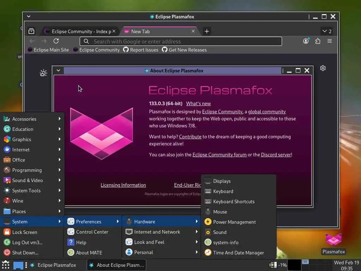Image resolution: width=361 pixels, height=271 pixels.
Task: Expand the System Tools submenu
Action: pos(32,191)
